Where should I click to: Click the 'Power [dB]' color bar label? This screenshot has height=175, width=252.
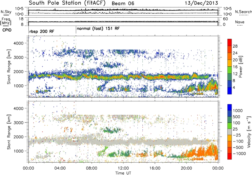[241, 67]
